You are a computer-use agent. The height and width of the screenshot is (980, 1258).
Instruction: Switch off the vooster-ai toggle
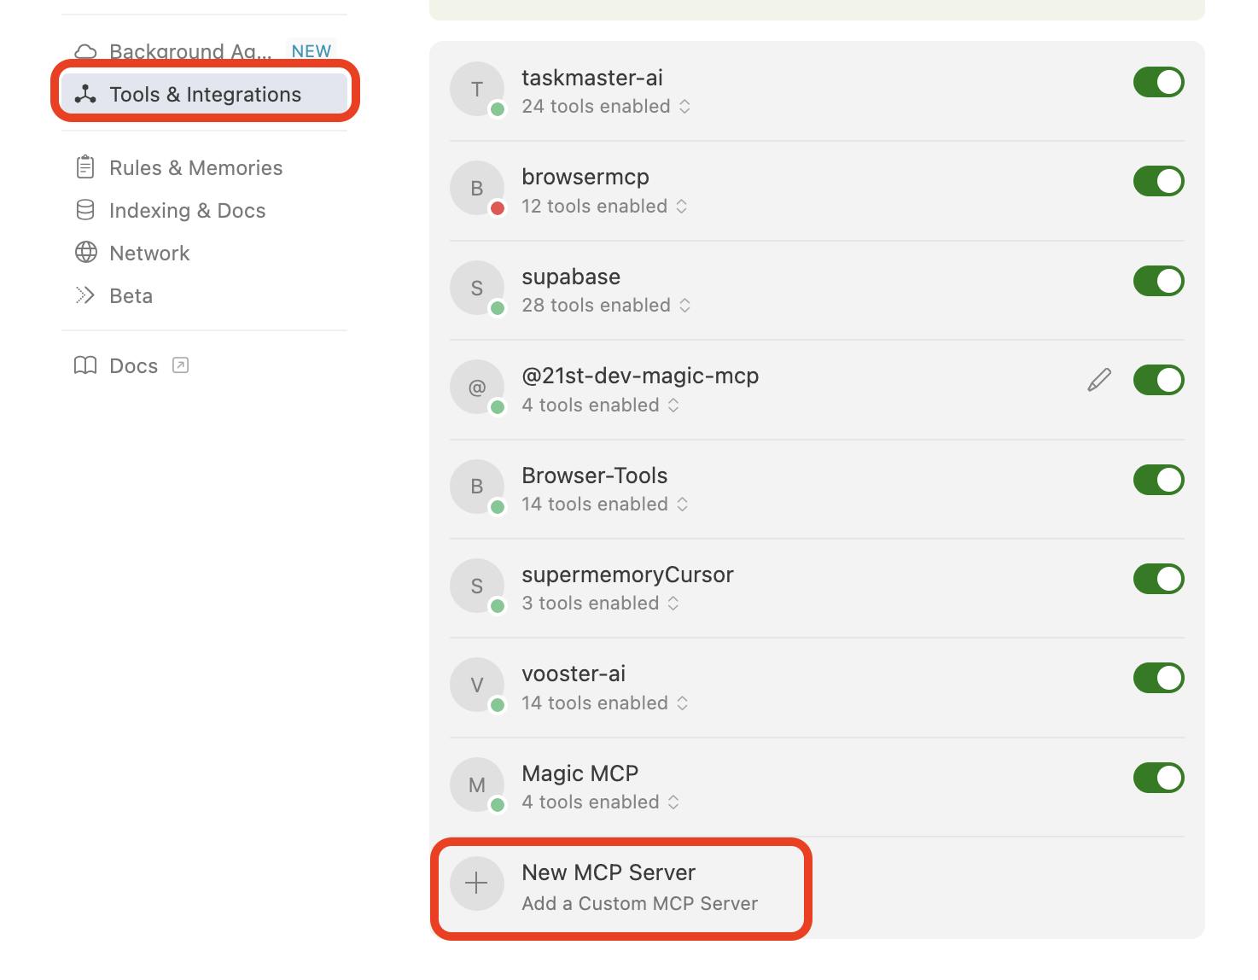tap(1158, 678)
